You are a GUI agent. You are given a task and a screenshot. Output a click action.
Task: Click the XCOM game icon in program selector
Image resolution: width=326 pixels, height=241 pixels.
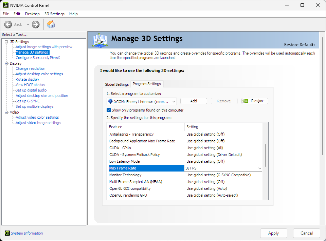pos(110,101)
